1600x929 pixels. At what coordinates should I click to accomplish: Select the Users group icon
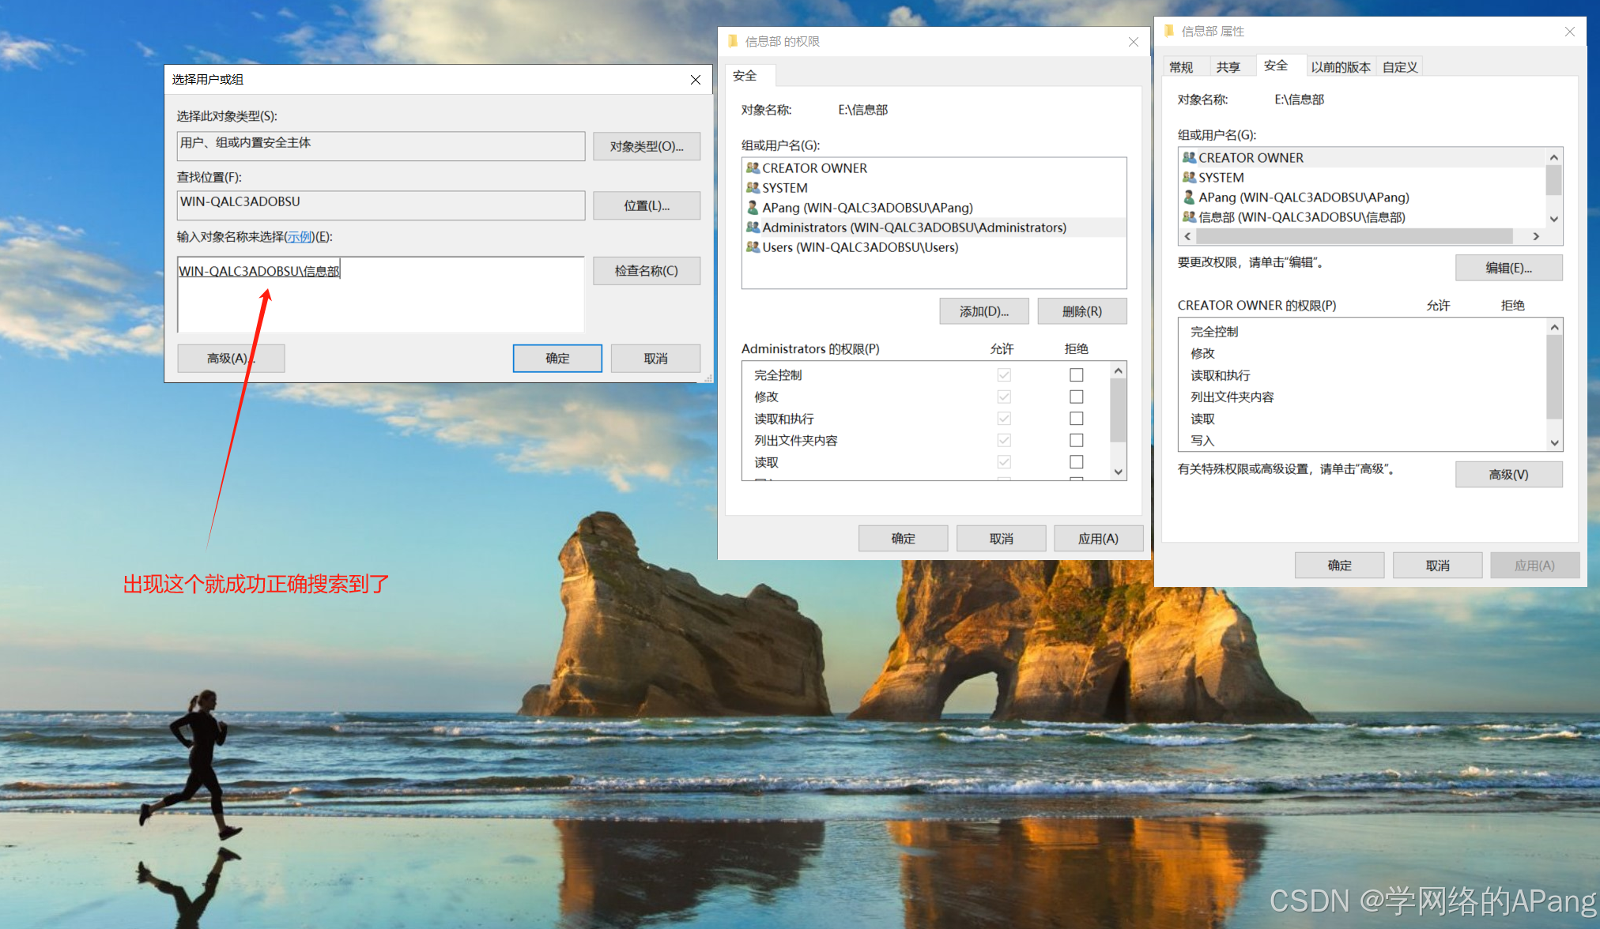753,247
